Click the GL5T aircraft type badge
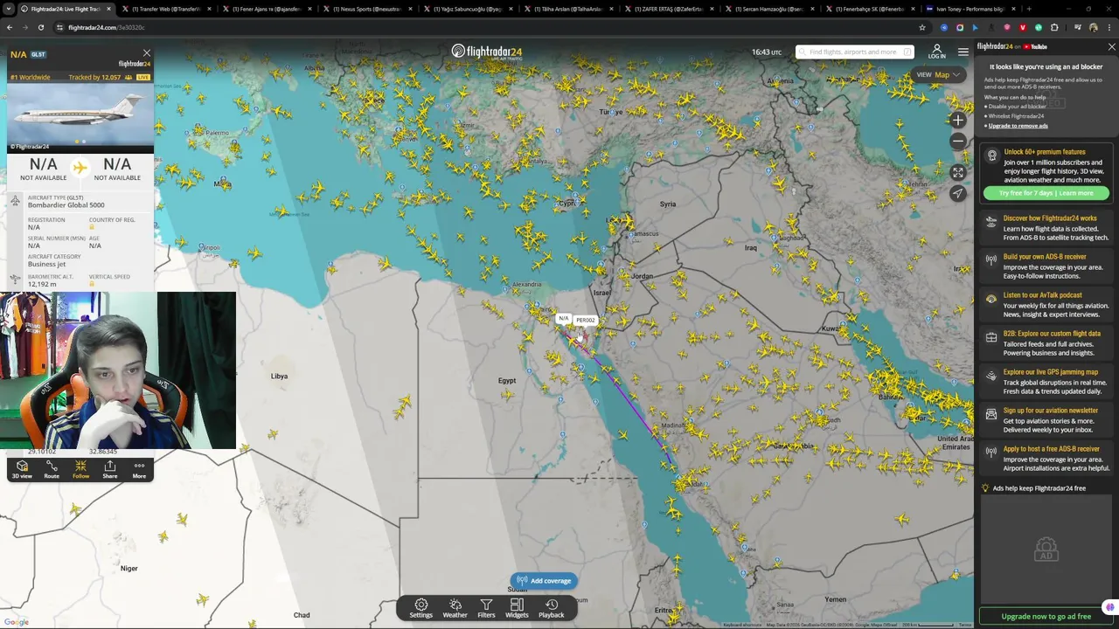The width and height of the screenshot is (1119, 629). pyautogui.click(x=38, y=54)
